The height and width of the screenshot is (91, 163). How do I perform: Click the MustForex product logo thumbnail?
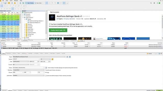[x=52, y=17]
